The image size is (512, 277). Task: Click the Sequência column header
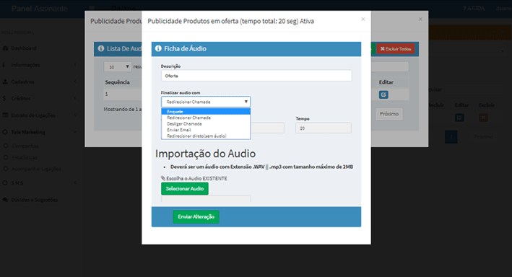117,82
